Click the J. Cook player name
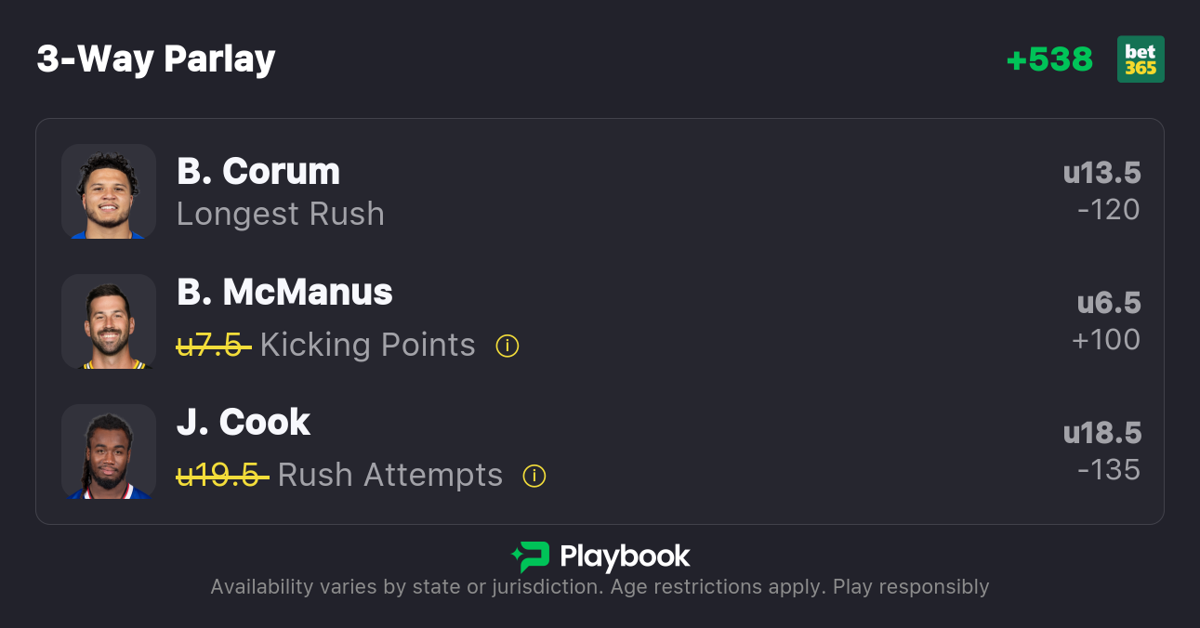The width and height of the screenshot is (1200, 628). [x=244, y=423]
